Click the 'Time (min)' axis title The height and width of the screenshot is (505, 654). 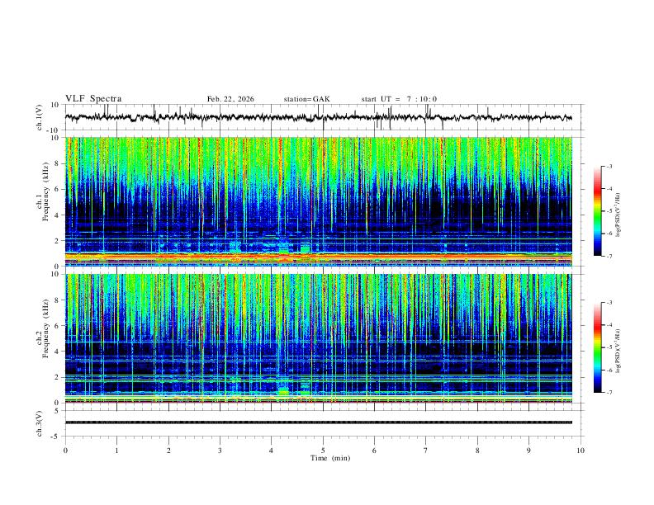pyautogui.click(x=330, y=458)
